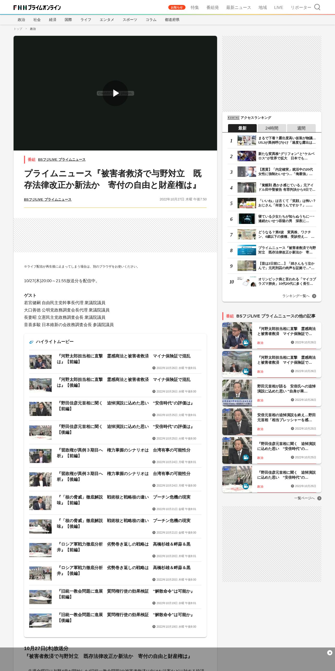Viewport: 335px width, 671px height.
Task: Open the 地域 menu item
Action: tap(263, 8)
